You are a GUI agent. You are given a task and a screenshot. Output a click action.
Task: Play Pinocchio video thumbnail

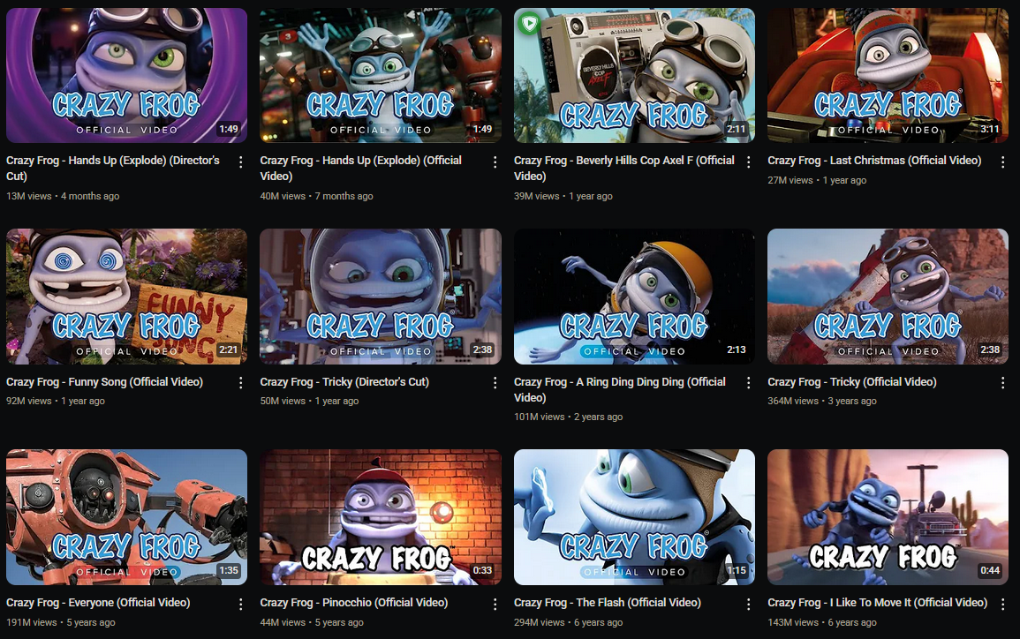point(381,517)
